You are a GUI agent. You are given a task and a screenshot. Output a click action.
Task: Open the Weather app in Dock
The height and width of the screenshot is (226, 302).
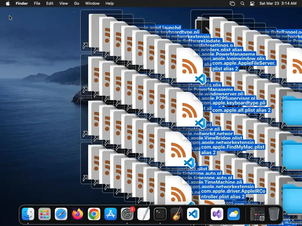point(234,214)
